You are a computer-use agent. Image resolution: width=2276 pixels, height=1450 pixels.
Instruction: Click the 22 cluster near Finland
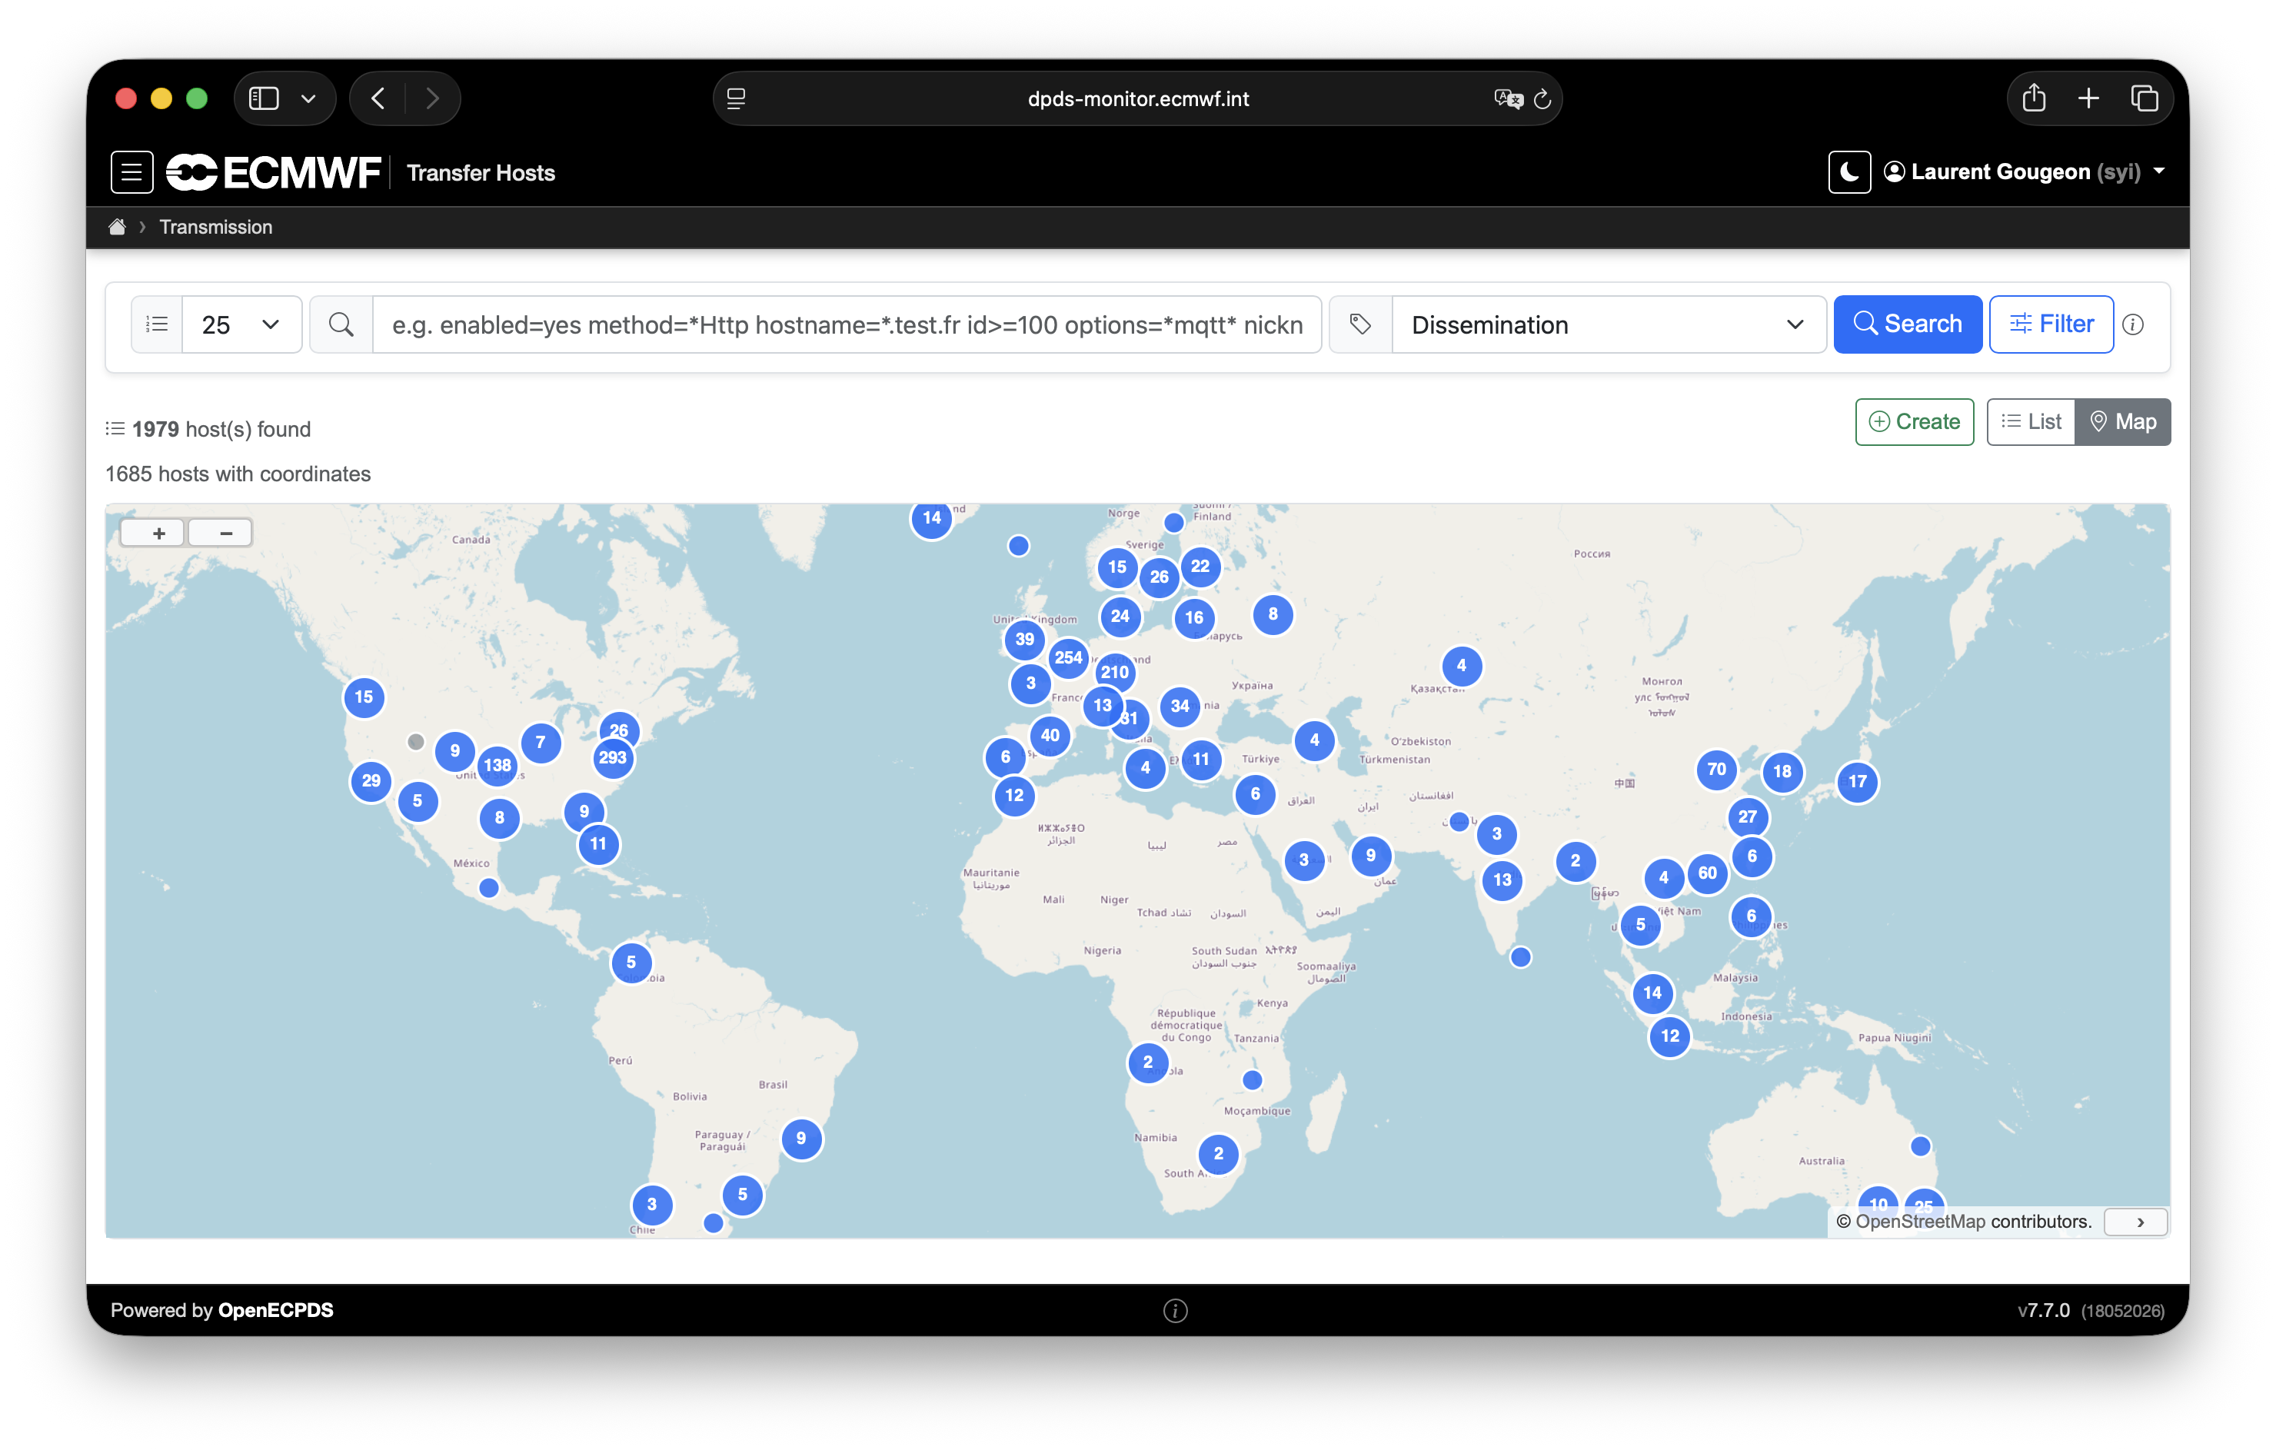(1200, 566)
